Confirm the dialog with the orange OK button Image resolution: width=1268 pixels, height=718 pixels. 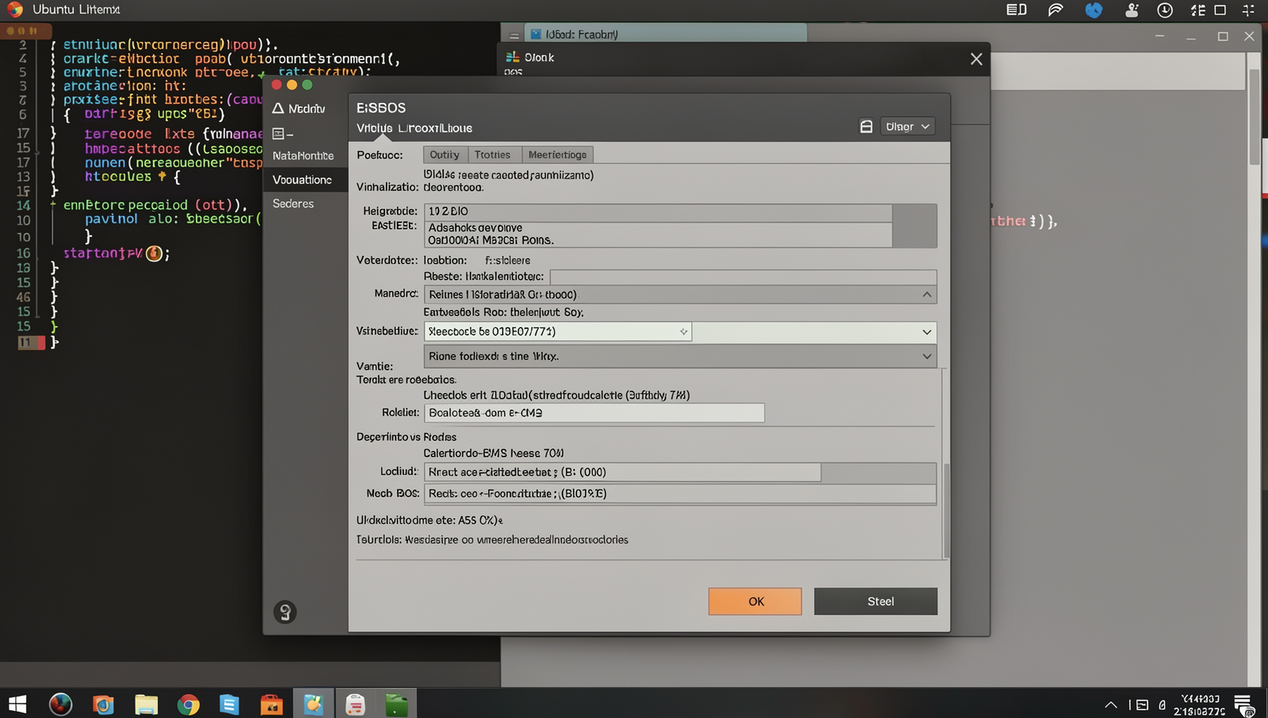point(755,602)
